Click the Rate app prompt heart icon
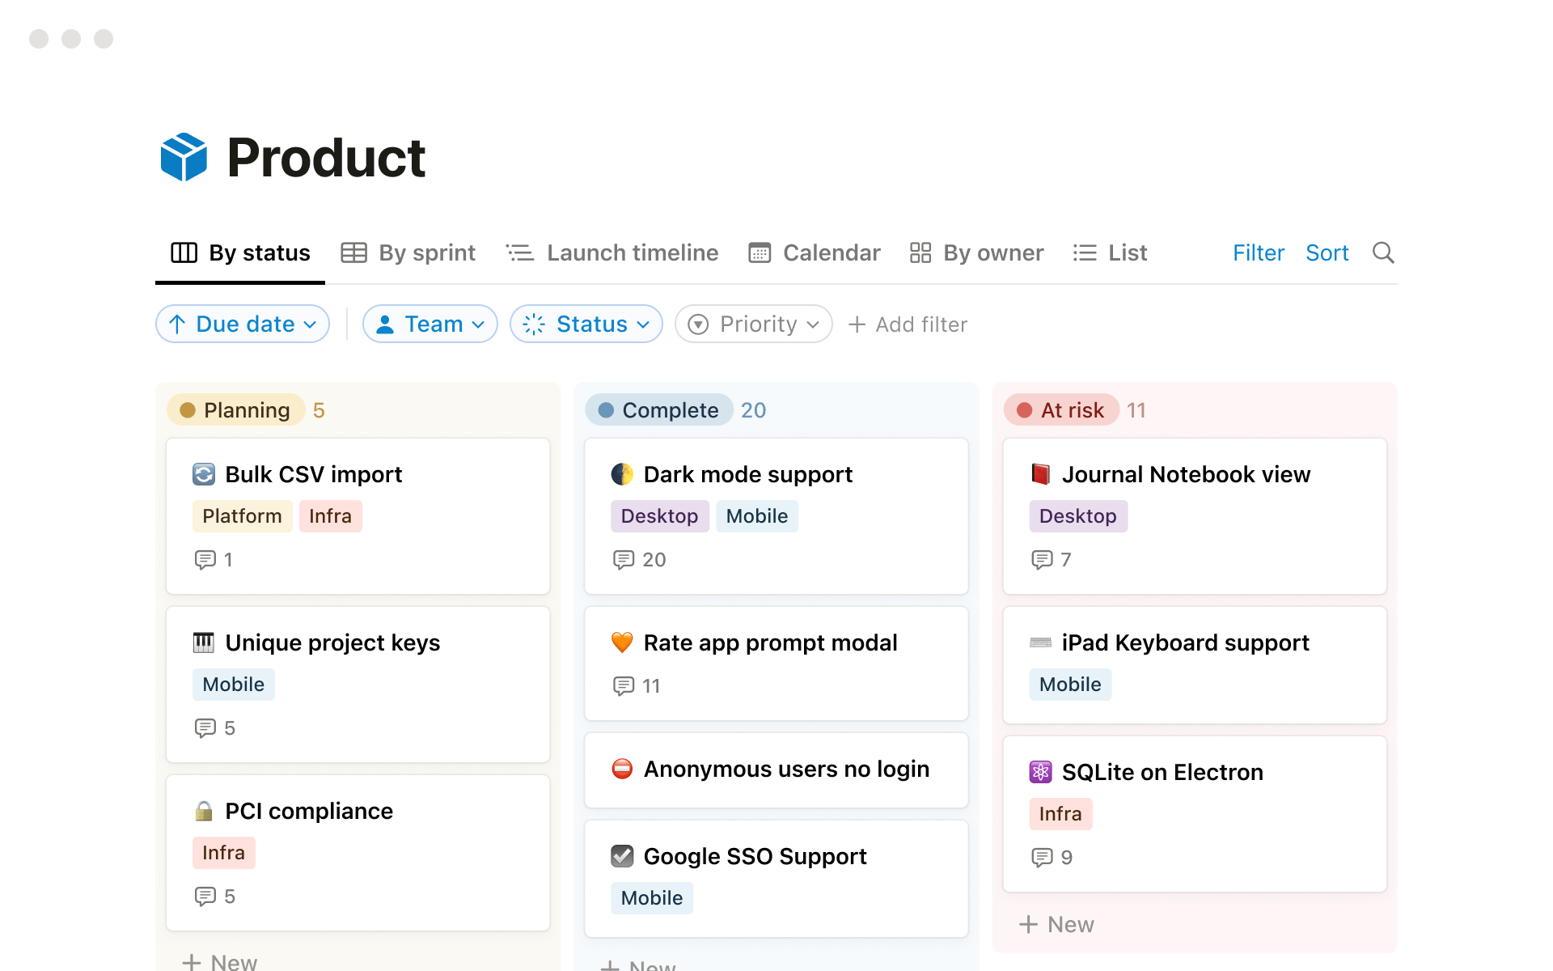This screenshot has width=1553, height=971. coord(622,642)
